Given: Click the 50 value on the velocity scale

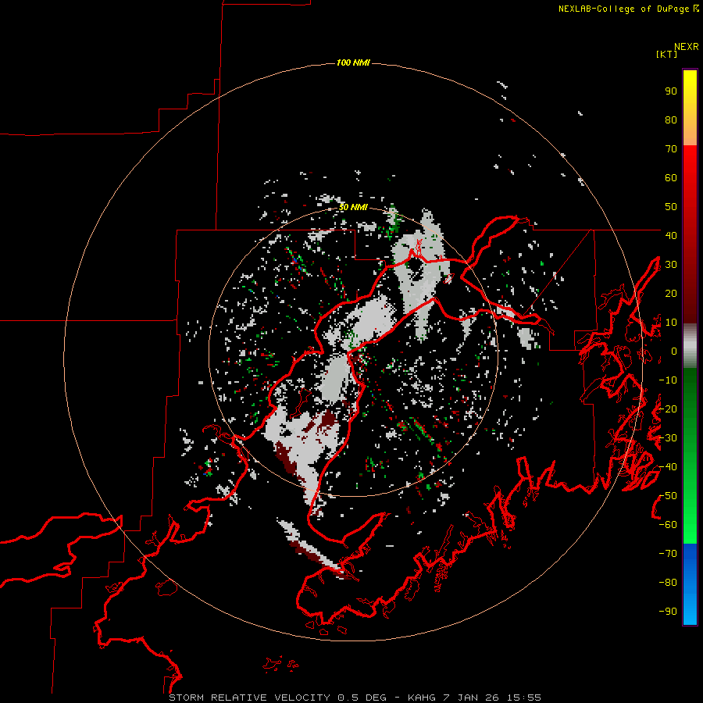Looking at the screenshot, I should (671, 207).
